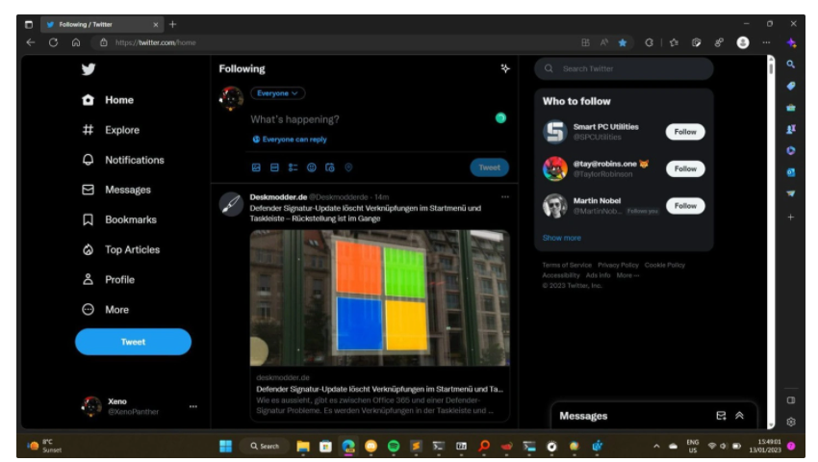
Task: Click the browser back arrow
Action: tap(31, 42)
